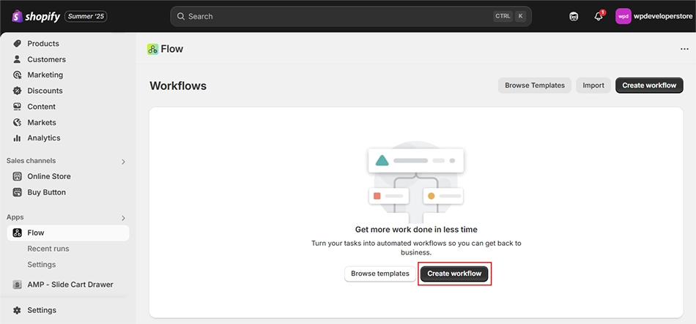Click the AMP Slide Cart Drawer app icon
Viewport: 696px width, 324px height.
pyautogui.click(x=18, y=285)
